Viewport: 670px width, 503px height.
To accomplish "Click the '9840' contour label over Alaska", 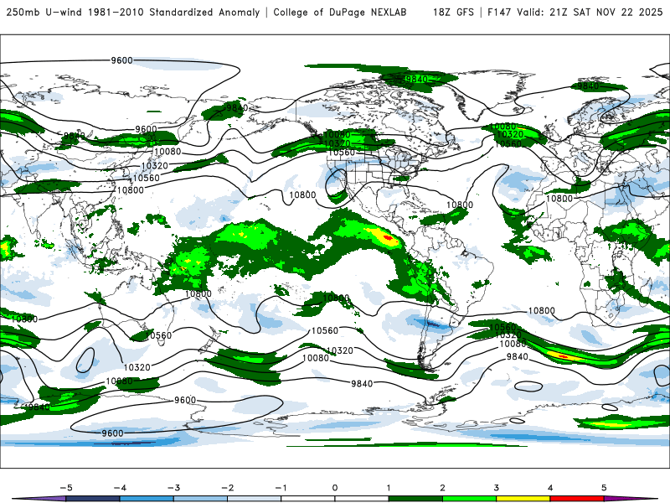I will pos(237,108).
